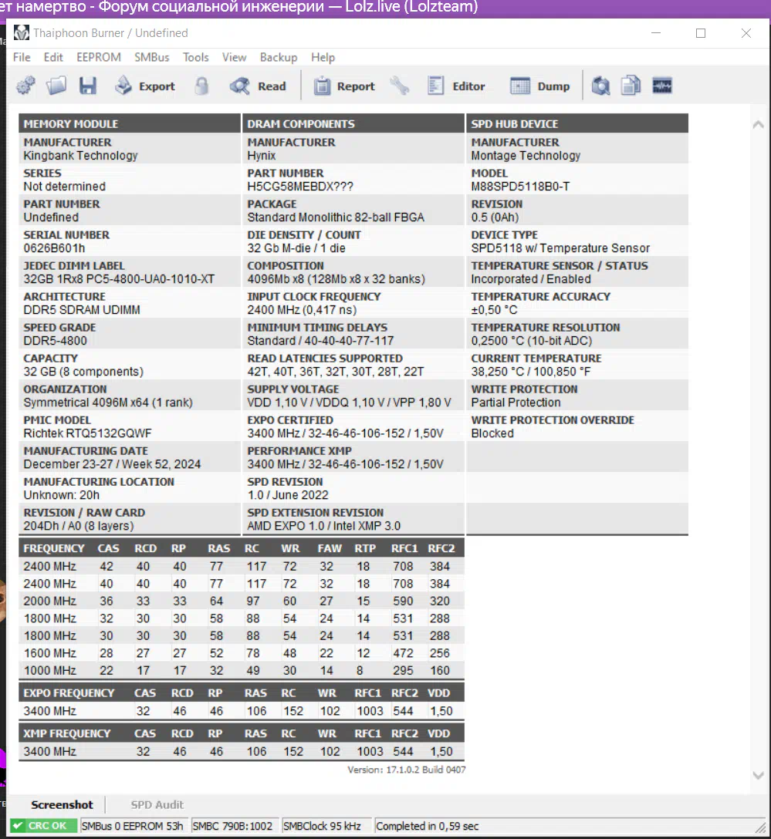Click the Montage Technology hub manufacturer

point(526,156)
